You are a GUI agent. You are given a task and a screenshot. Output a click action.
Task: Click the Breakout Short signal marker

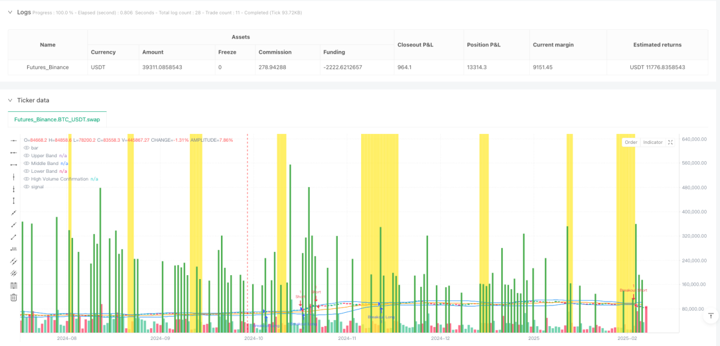click(633, 290)
